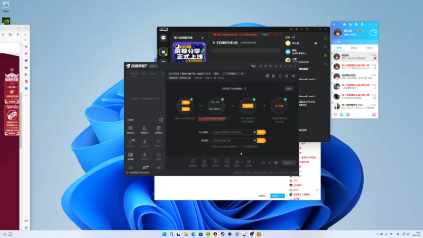
Task: Copy the stream key with yellow button
Action: click(261, 141)
